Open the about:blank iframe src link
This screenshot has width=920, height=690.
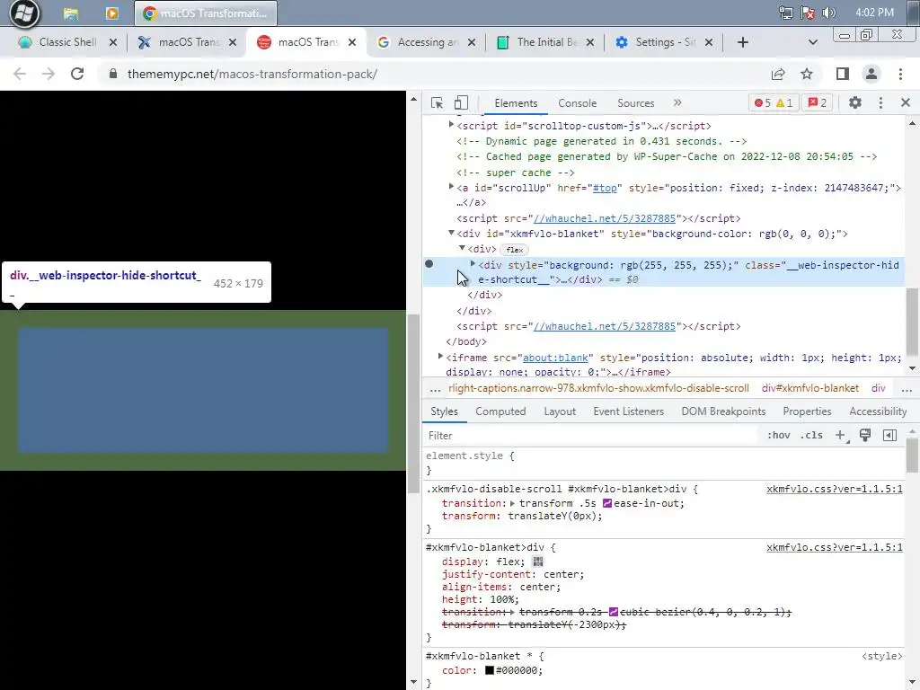555,358
